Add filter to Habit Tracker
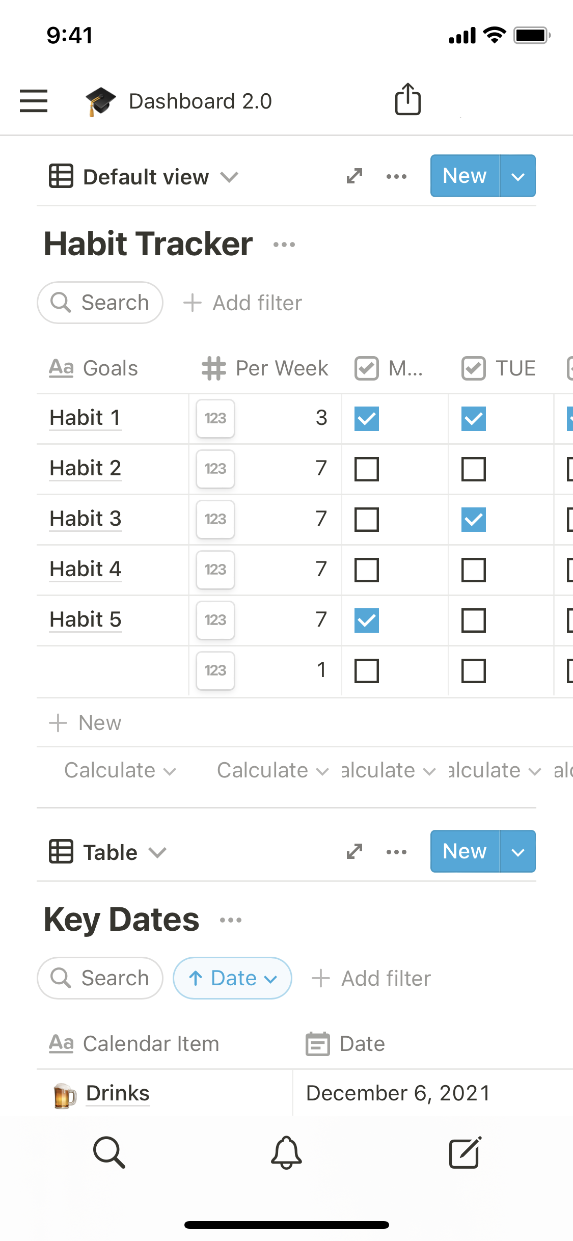Image resolution: width=573 pixels, height=1241 pixels. point(243,303)
